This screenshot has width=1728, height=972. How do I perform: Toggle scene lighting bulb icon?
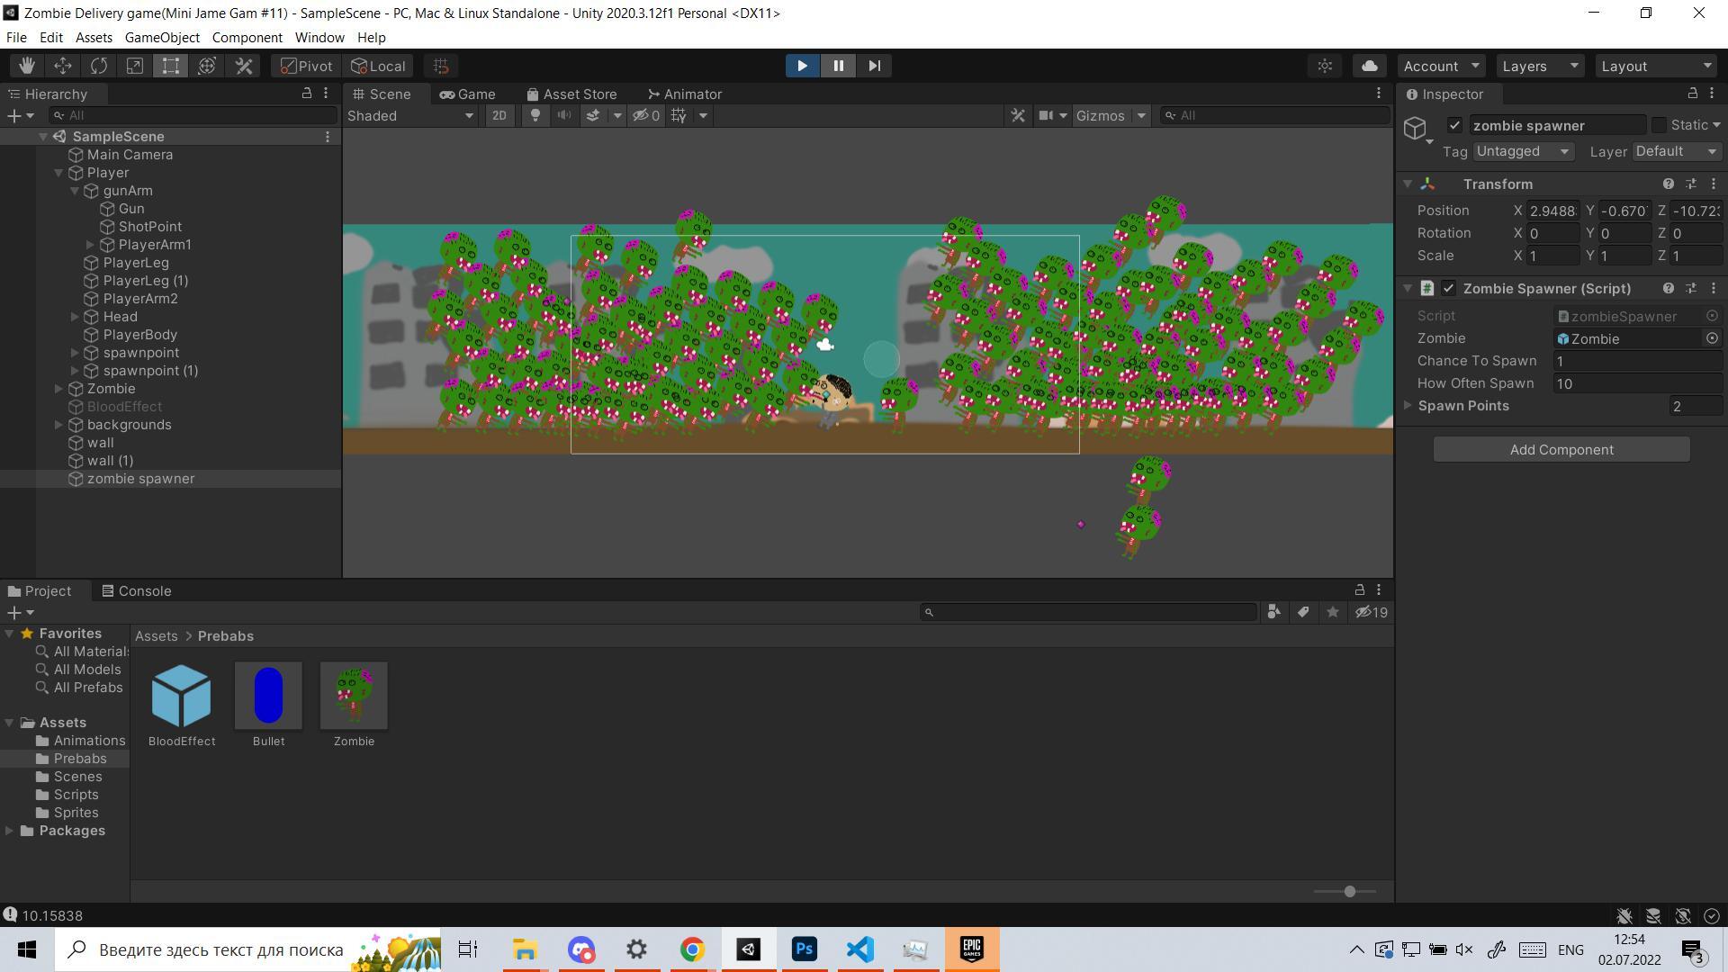535,115
